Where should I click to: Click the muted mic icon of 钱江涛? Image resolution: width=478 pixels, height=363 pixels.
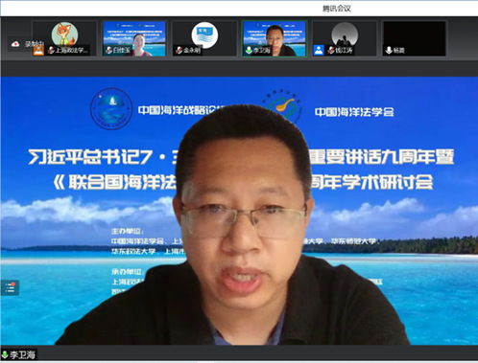coord(331,50)
